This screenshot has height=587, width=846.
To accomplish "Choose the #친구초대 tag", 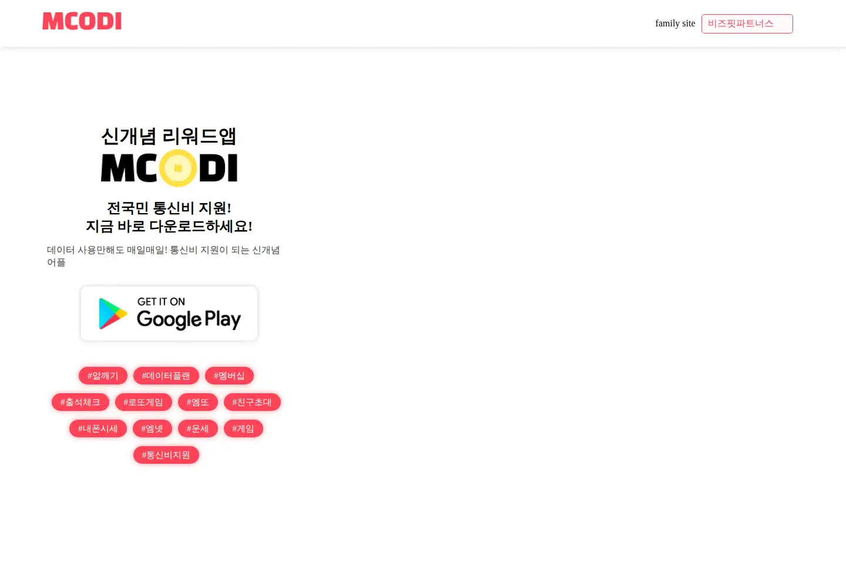I will click(252, 402).
